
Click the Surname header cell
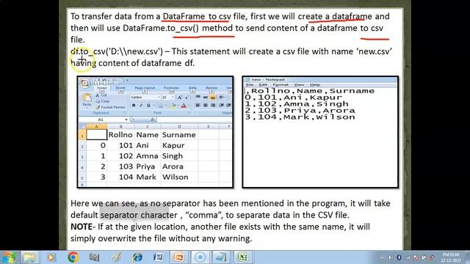[x=179, y=135]
